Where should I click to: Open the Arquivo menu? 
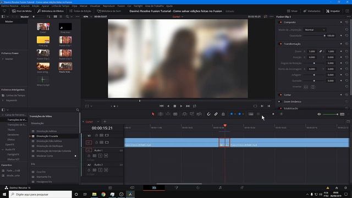tap(25, 6)
